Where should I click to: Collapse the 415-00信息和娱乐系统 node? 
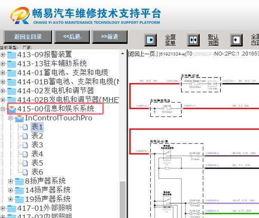coord(3,109)
